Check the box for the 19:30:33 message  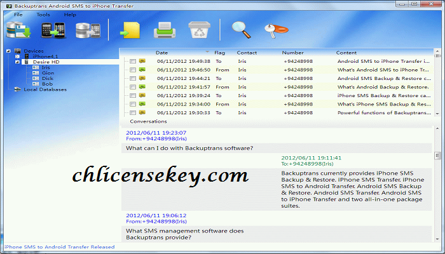(x=133, y=112)
